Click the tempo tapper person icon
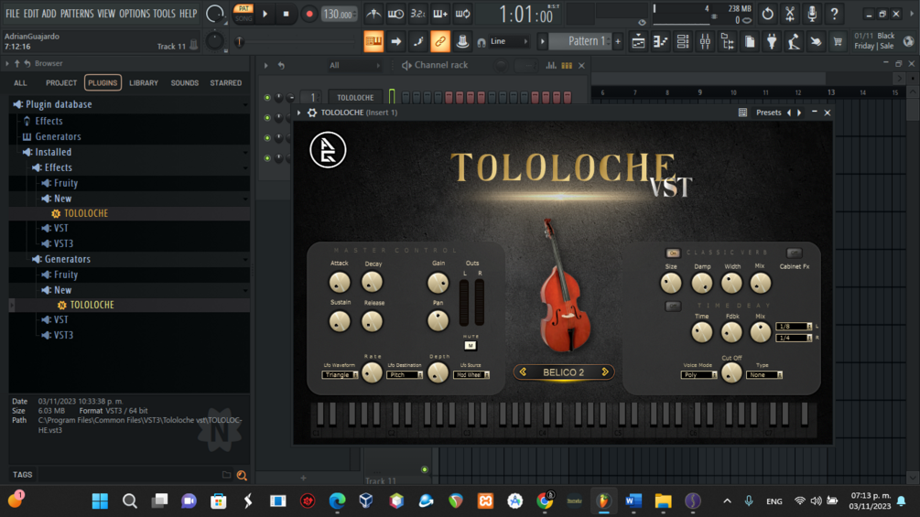Viewport: 920px width, 517px height. tap(794, 41)
